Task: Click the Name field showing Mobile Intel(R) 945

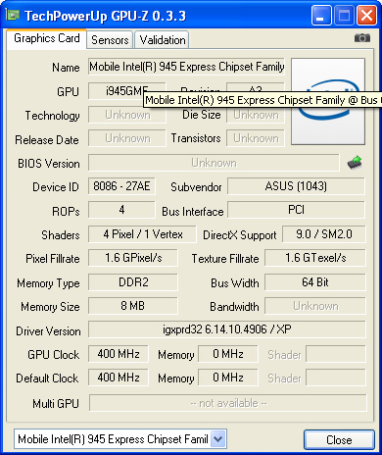Action: click(x=186, y=67)
